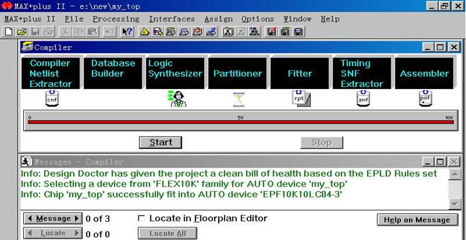Go to next message with right arrow

[x=76, y=219]
